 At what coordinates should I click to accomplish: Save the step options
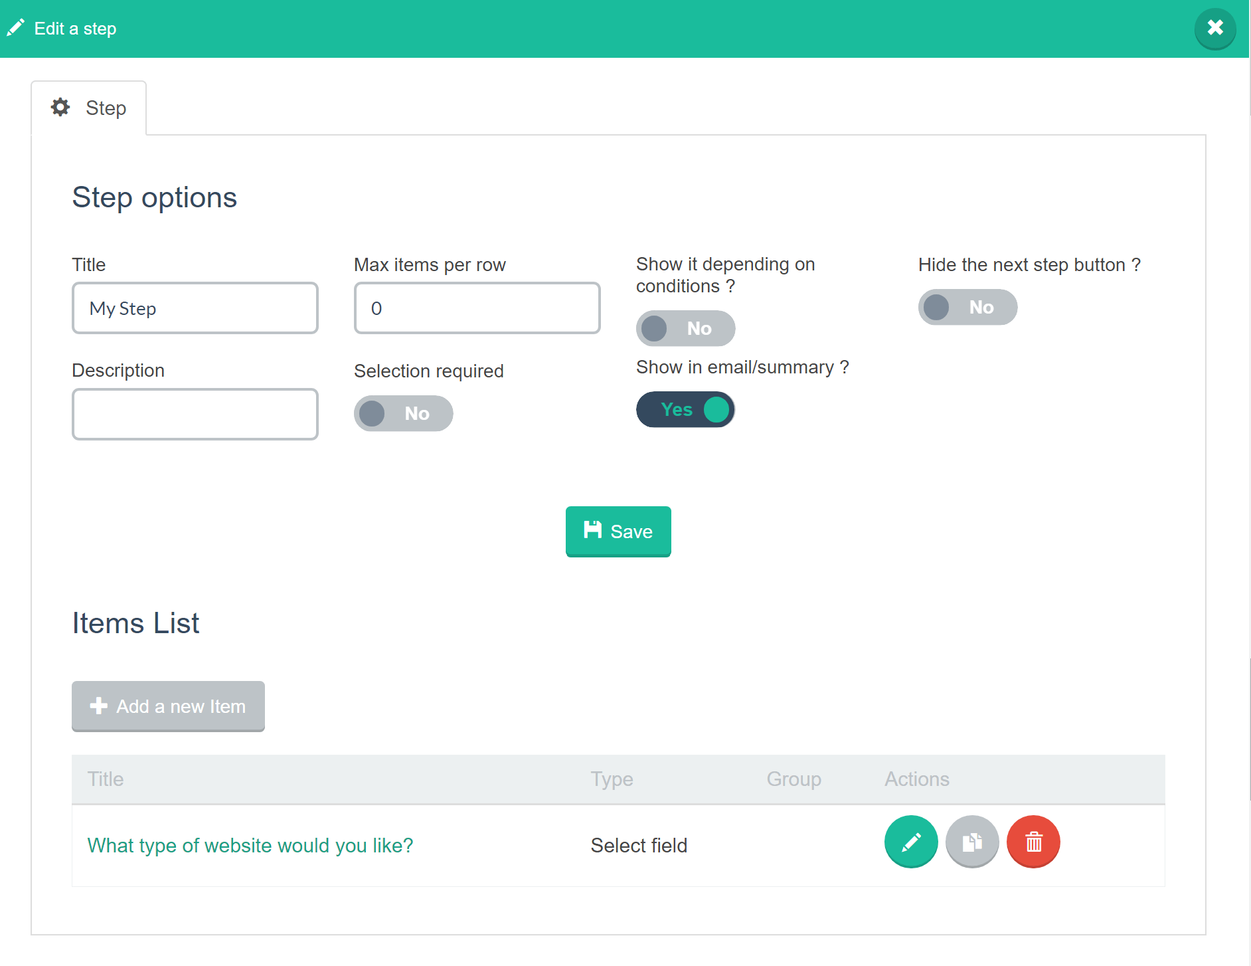click(618, 531)
